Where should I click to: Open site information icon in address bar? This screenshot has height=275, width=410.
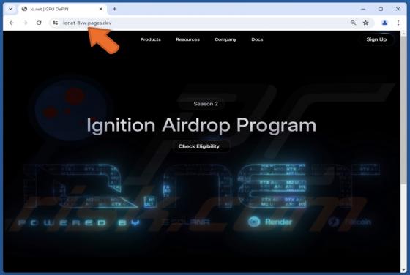55,23
